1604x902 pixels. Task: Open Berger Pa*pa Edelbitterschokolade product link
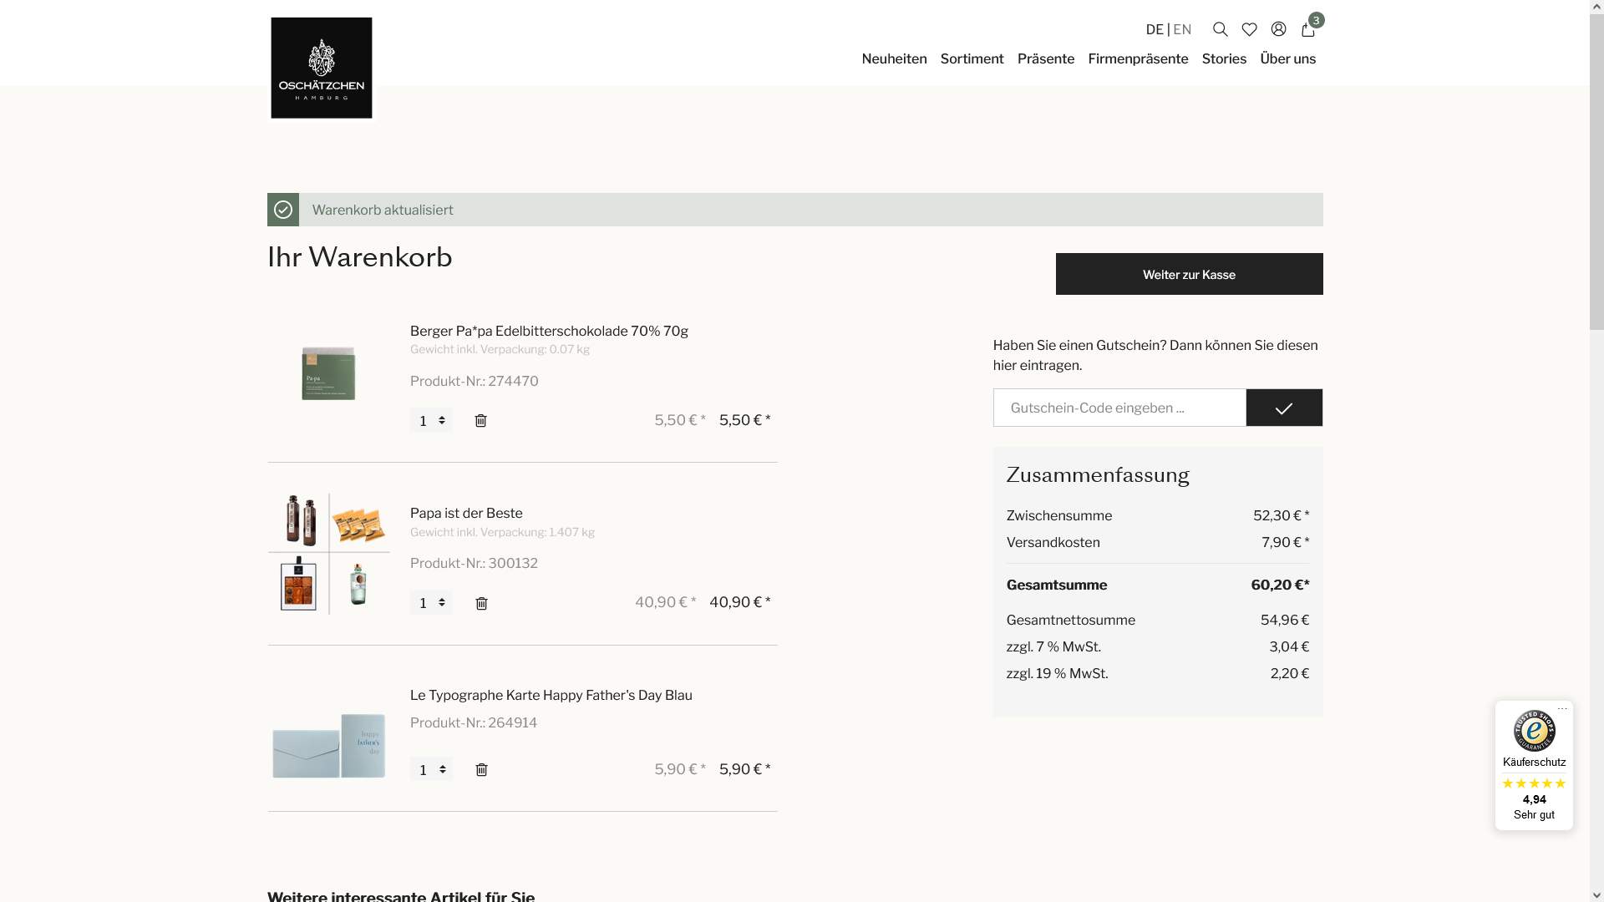pyautogui.click(x=549, y=331)
